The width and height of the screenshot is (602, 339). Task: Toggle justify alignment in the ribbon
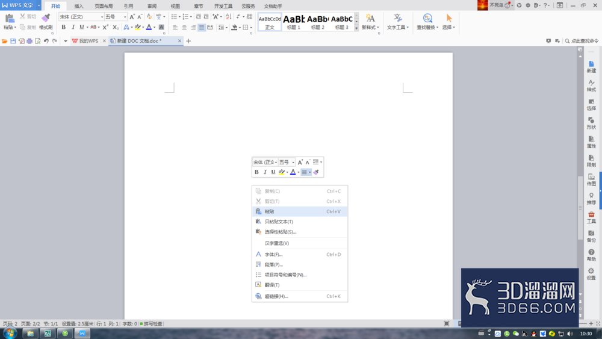click(202, 27)
